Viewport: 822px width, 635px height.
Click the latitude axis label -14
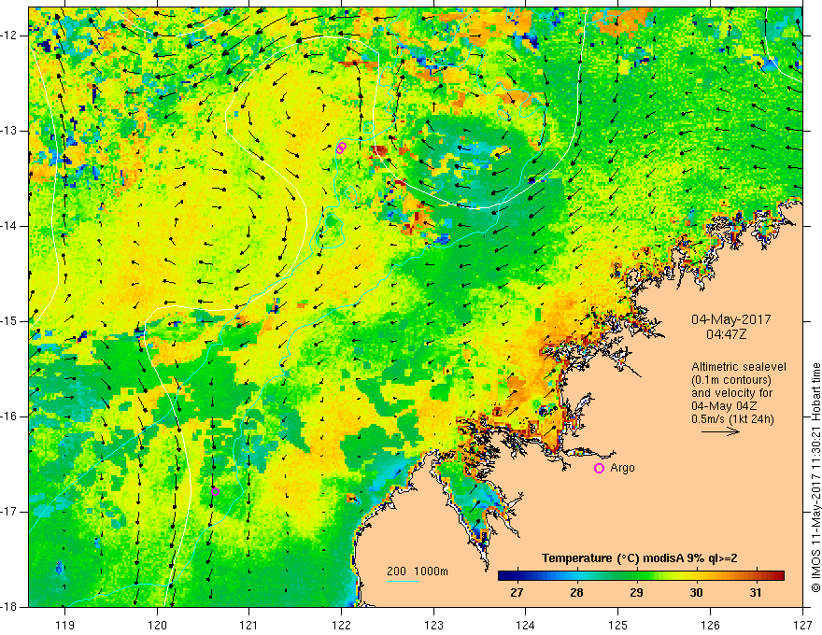pyautogui.click(x=10, y=226)
